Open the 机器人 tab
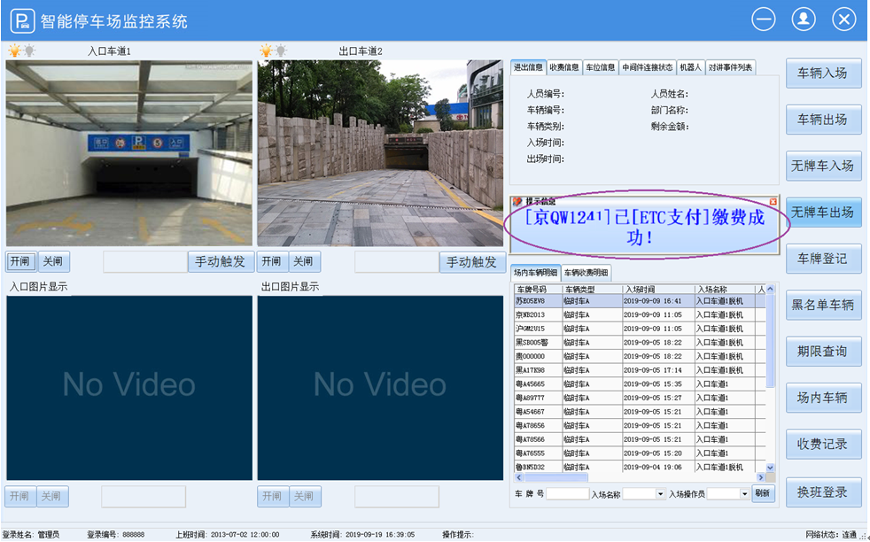Image resolution: width=870 pixels, height=542 pixels. click(691, 67)
